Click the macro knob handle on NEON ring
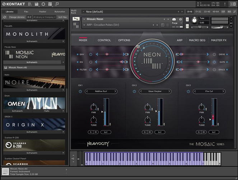 point(138,46)
